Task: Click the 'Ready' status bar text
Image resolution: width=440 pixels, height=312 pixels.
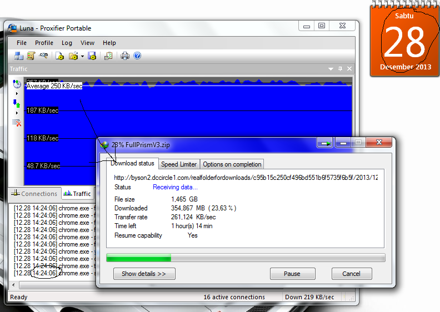Action: [19, 297]
